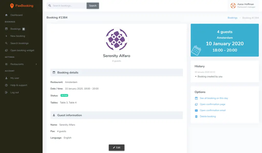Image resolution: width=262 pixels, height=153 pixels.
Task: Open the Dashboard home icon
Action: point(6,15)
